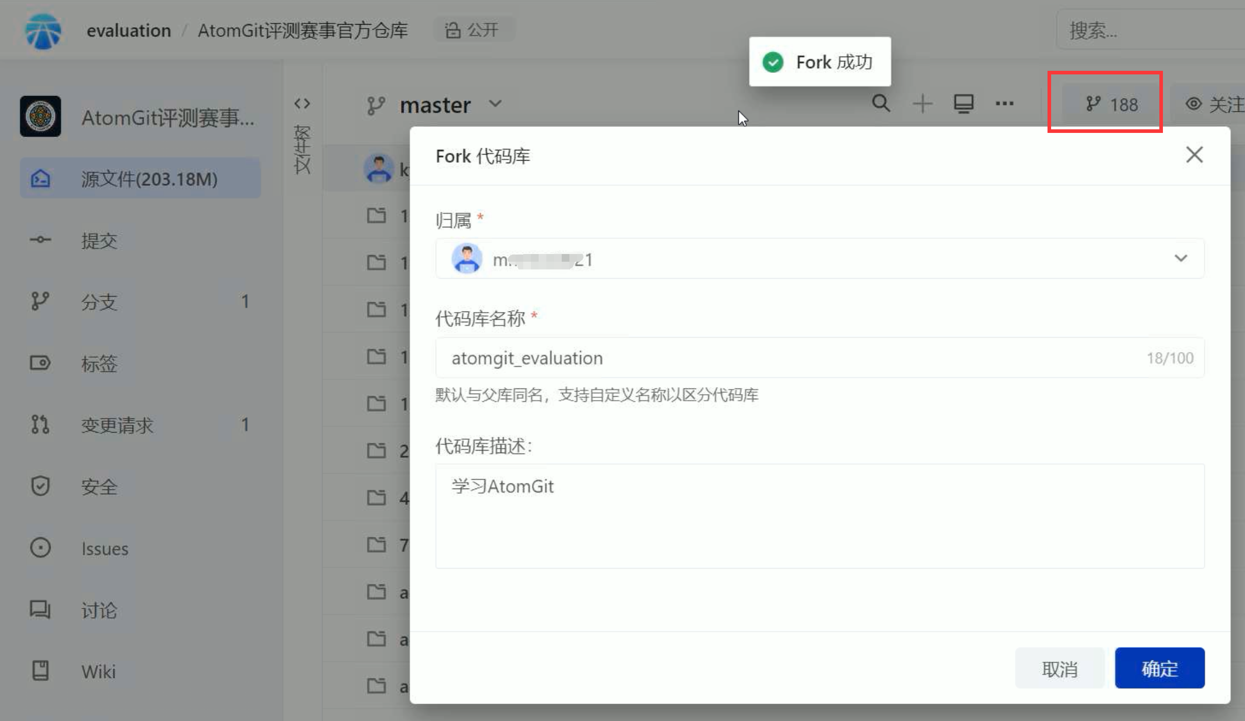This screenshot has width=1245, height=721.
Task: Open the 提交 (commits) section
Action: (x=99, y=240)
